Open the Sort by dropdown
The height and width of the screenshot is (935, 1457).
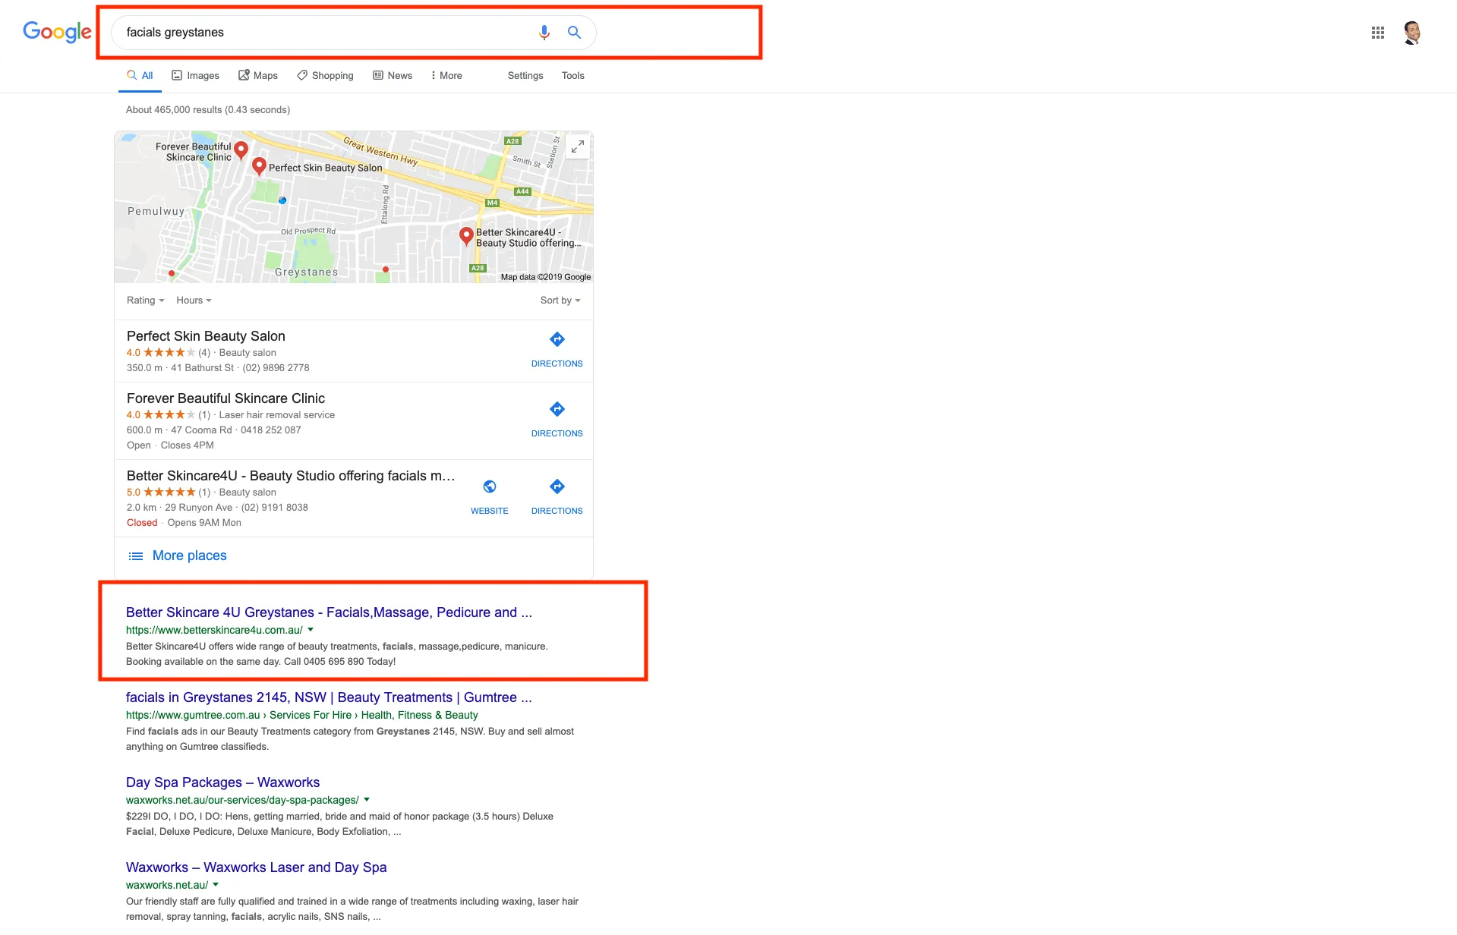point(560,301)
